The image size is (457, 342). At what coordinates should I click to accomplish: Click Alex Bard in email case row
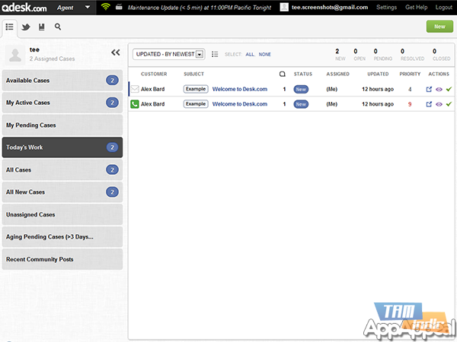pos(153,89)
